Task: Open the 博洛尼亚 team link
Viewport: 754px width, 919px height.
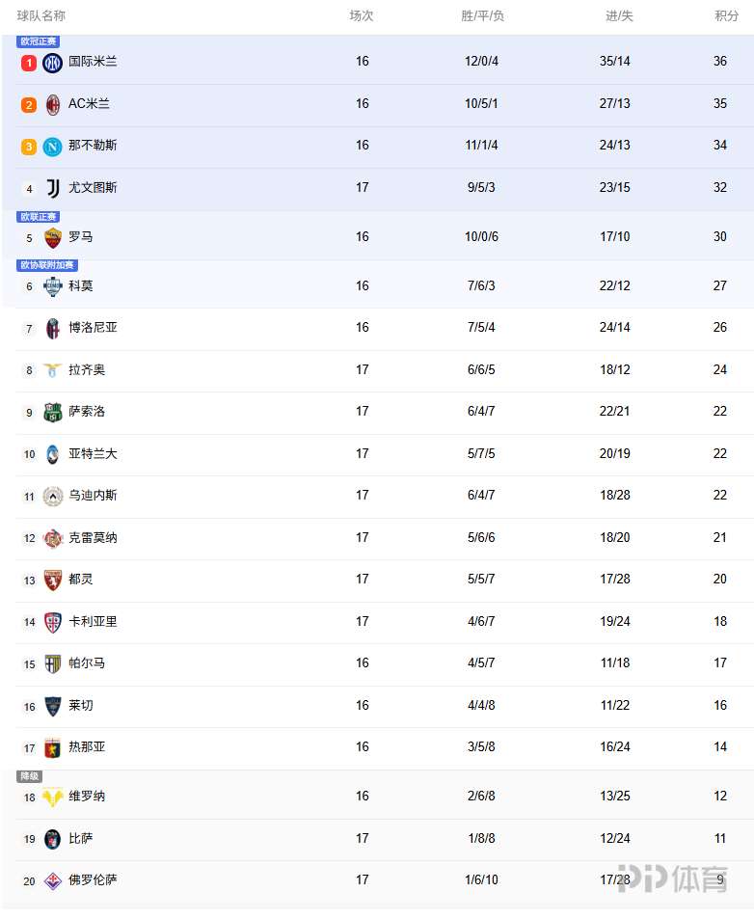Action: 93,328
